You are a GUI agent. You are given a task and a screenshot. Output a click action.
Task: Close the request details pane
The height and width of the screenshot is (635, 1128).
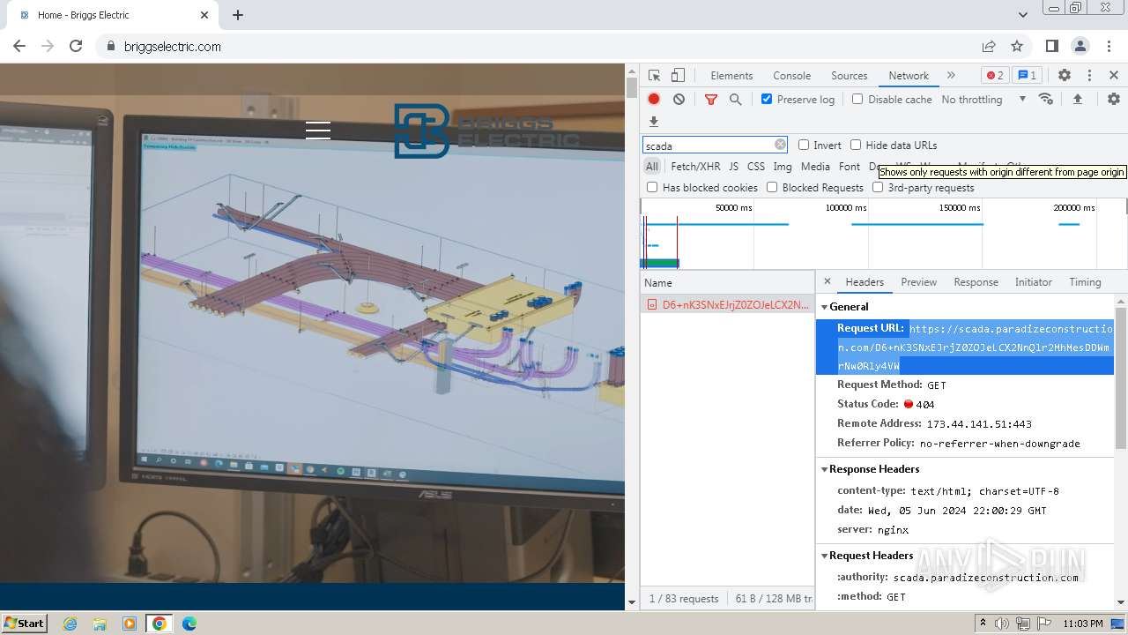coord(827,281)
